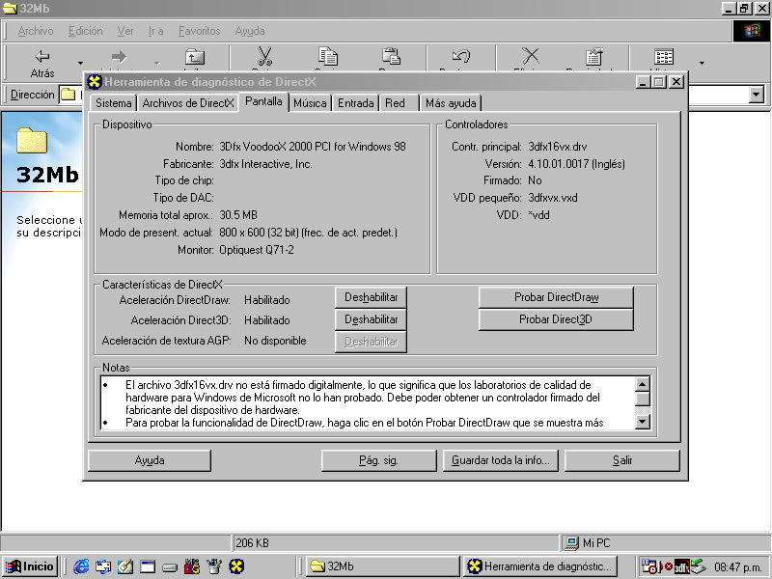This screenshot has height=579, width=772.
Task: Open the Archivo menu in 32Mb window
Action: [36, 31]
